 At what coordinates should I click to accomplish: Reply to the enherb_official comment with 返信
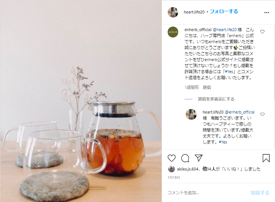[207, 87]
